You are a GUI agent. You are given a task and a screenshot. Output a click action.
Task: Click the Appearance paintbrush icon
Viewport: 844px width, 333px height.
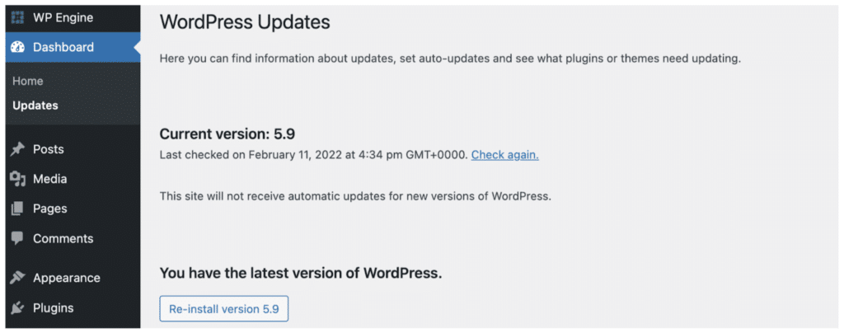tap(17, 278)
